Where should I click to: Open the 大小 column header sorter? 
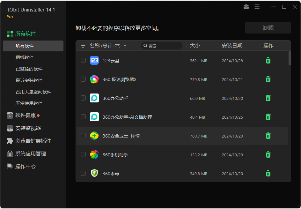[195, 46]
